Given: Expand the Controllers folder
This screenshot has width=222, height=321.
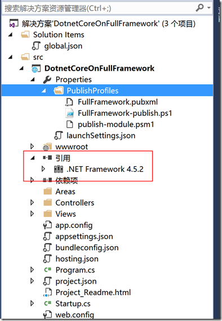Looking at the screenshot, I should (x=32, y=202).
